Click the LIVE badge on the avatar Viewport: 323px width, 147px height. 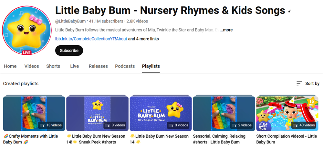click(27, 53)
